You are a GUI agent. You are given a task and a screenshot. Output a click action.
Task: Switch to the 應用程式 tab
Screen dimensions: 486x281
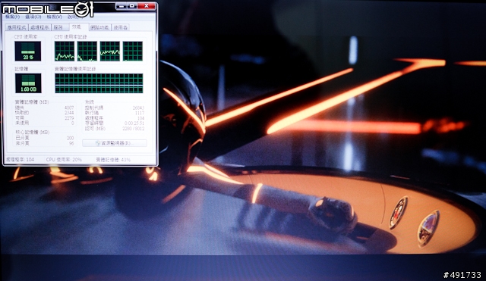pyautogui.click(x=17, y=27)
